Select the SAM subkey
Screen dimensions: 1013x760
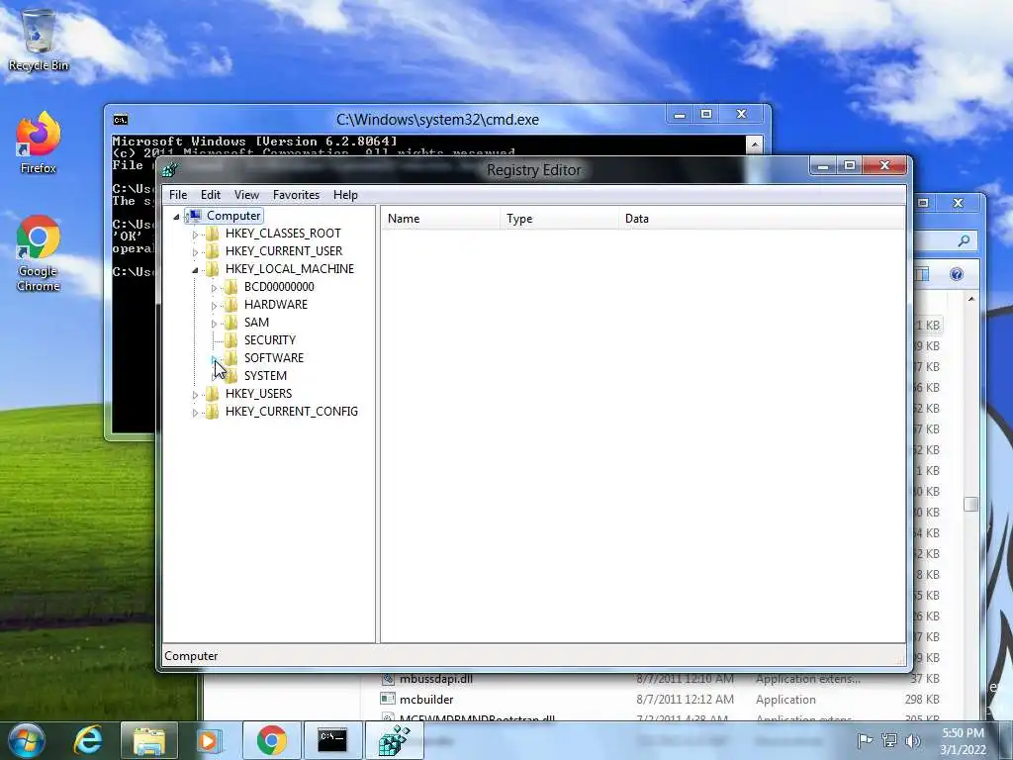click(x=256, y=322)
